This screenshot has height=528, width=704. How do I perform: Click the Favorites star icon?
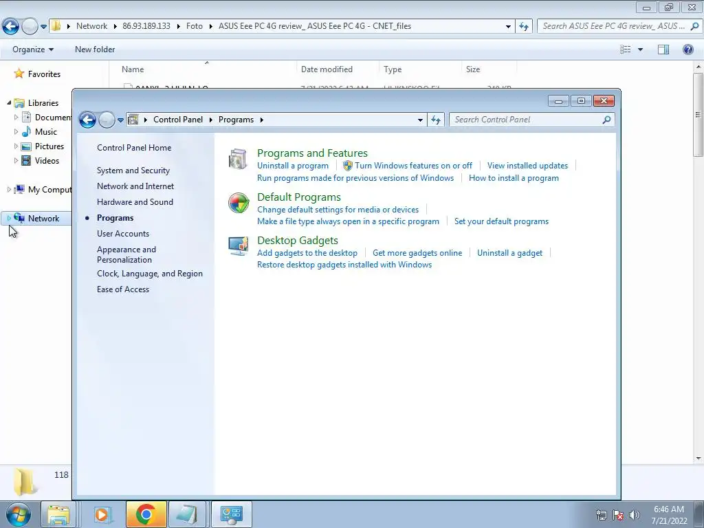coord(19,74)
